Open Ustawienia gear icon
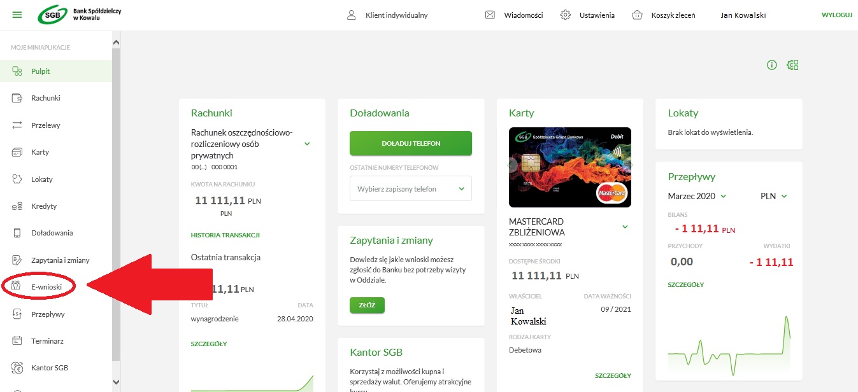858x392 pixels. click(x=565, y=15)
